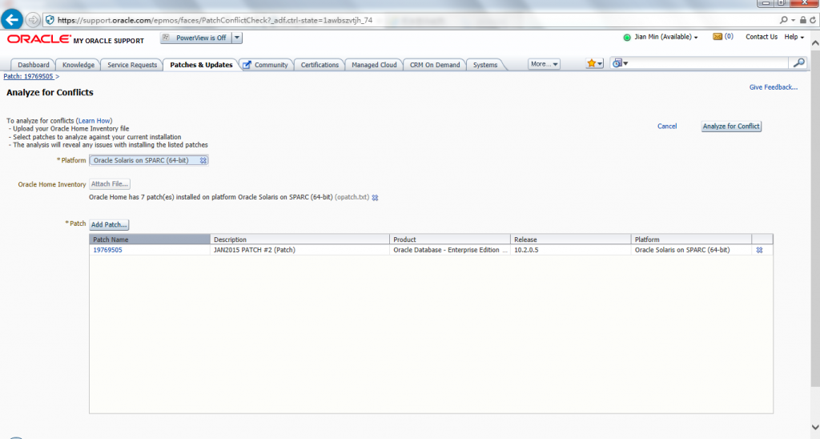The height and width of the screenshot is (439, 820).
Task: Toggle PowerView is Off button
Action: coord(195,38)
